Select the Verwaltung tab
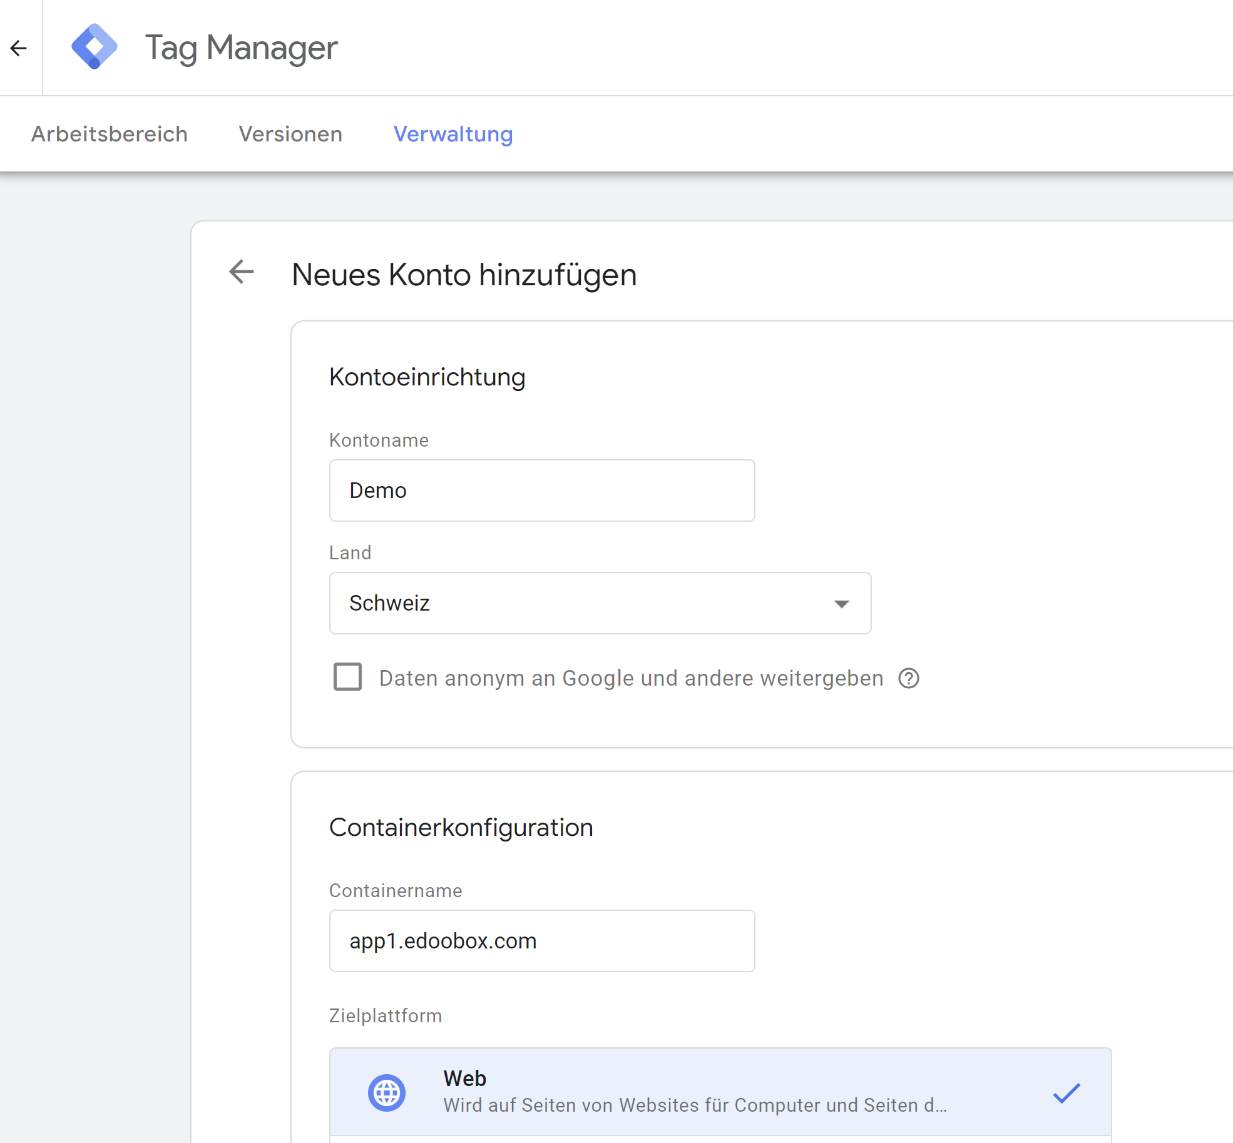The width and height of the screenshot is (1233, 1143). (453, 133)
